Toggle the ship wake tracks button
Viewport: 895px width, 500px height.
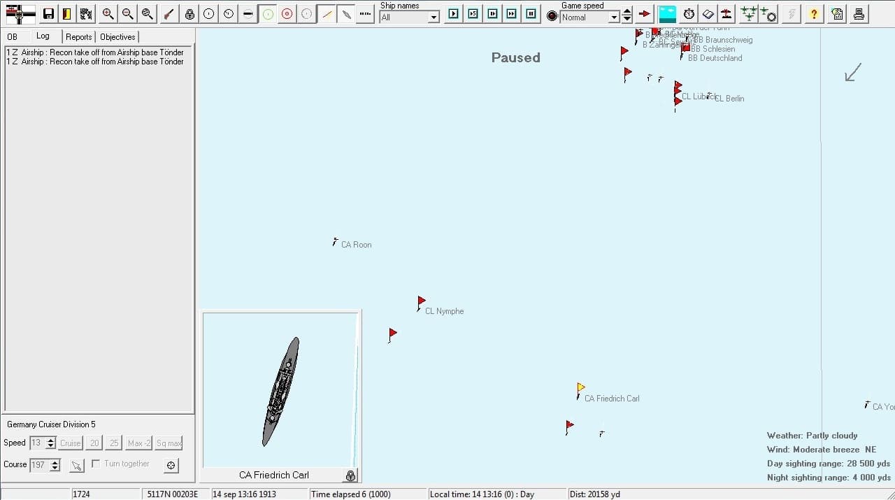click(346, 14)
